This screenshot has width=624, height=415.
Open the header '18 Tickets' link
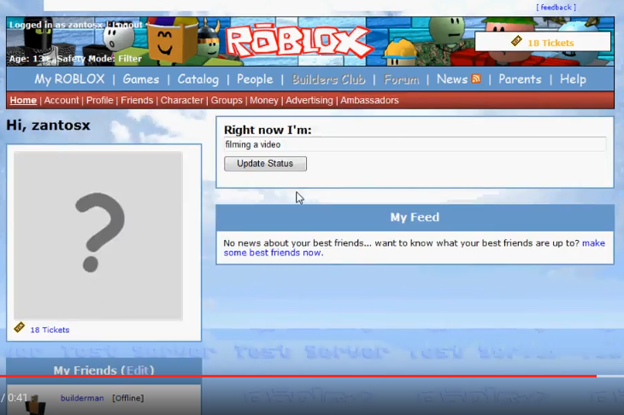coord(550,43)
